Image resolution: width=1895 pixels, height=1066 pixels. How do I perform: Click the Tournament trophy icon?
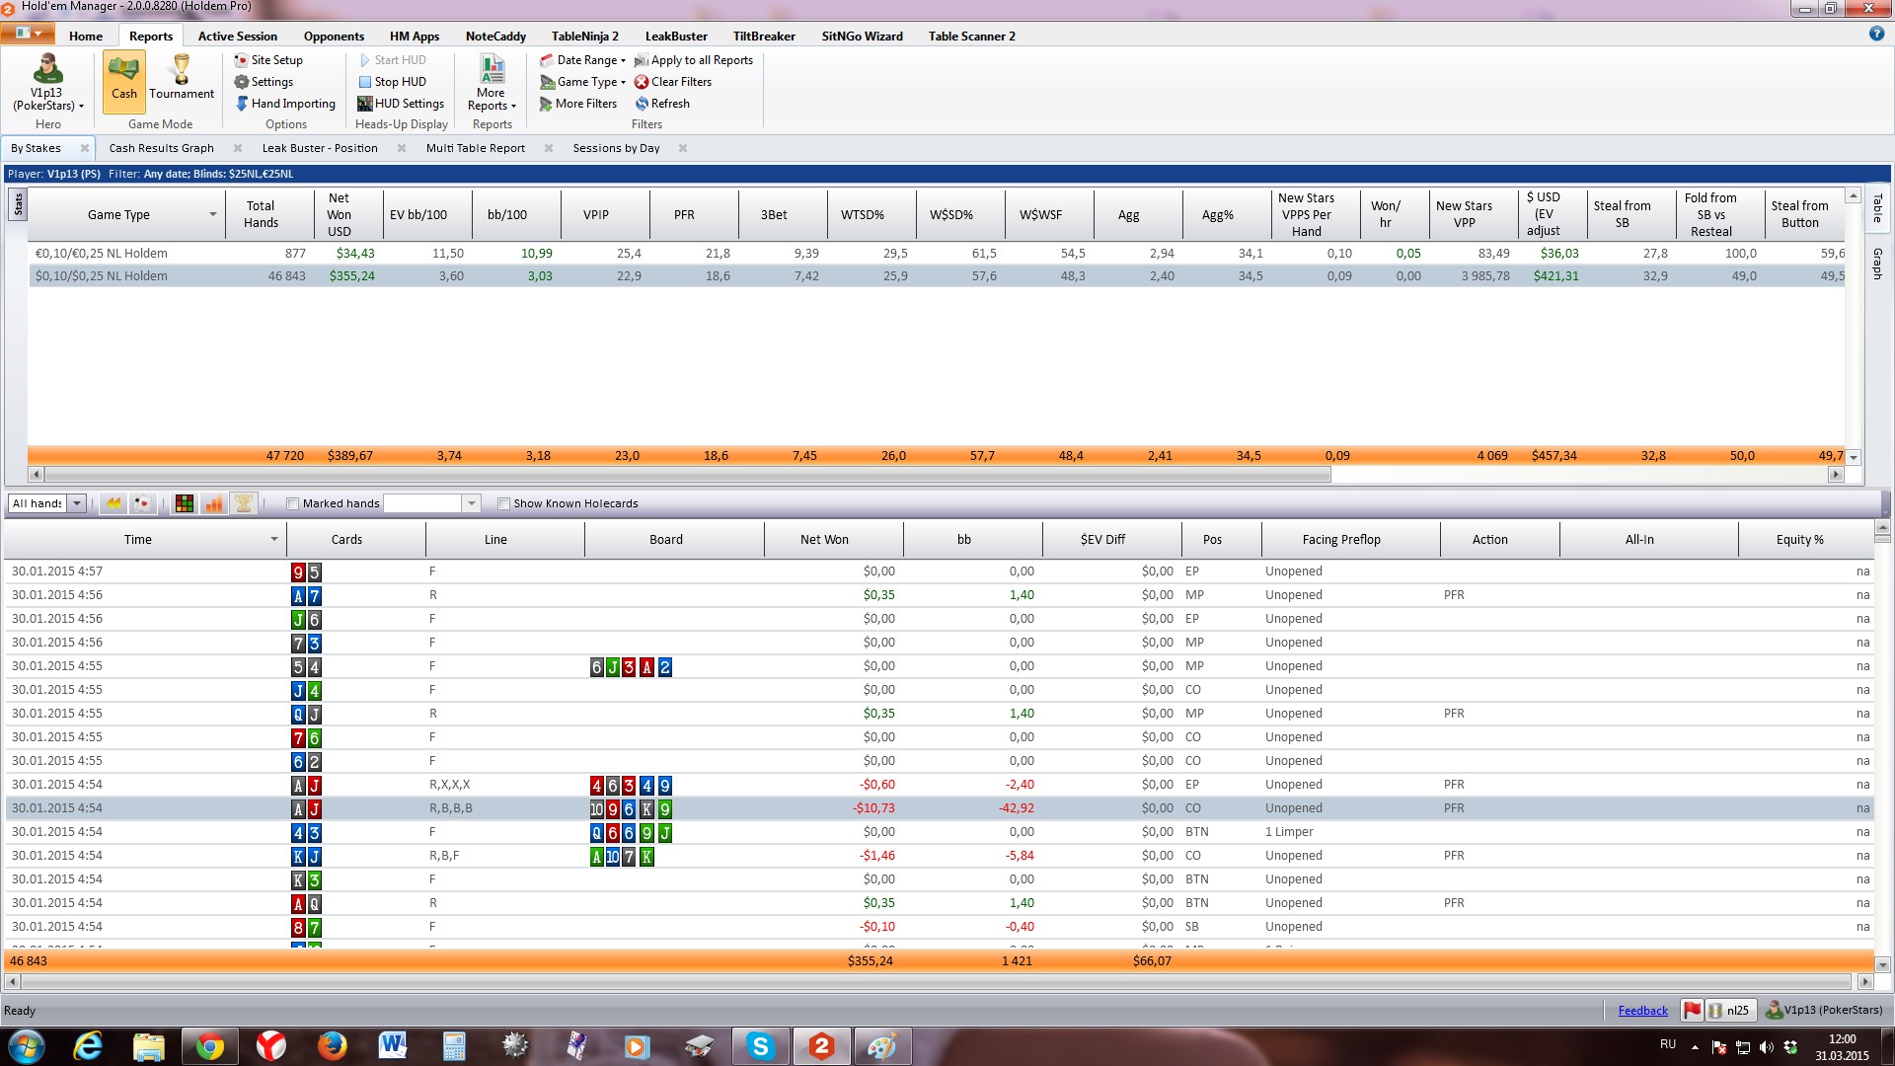pos(182,70)
